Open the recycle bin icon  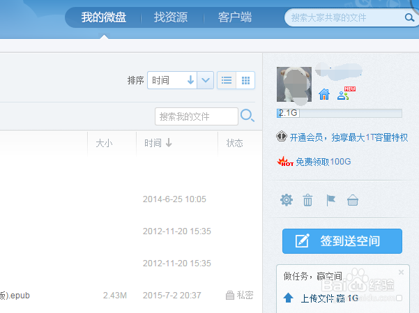[307, 200]
